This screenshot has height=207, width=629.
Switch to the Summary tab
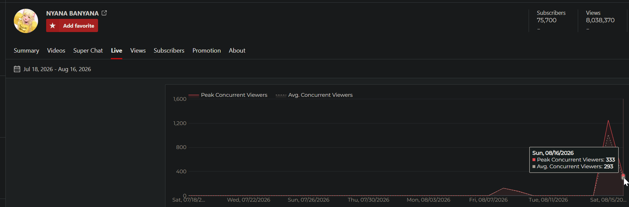(26, 51)
